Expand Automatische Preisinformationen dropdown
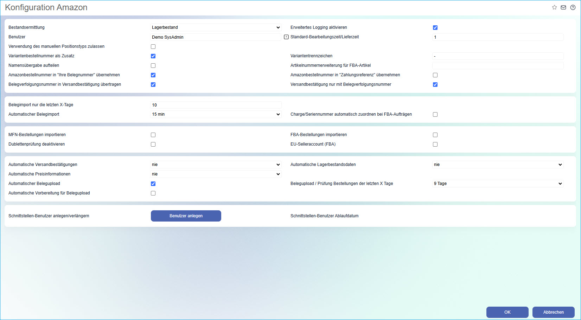 point(216,174)
